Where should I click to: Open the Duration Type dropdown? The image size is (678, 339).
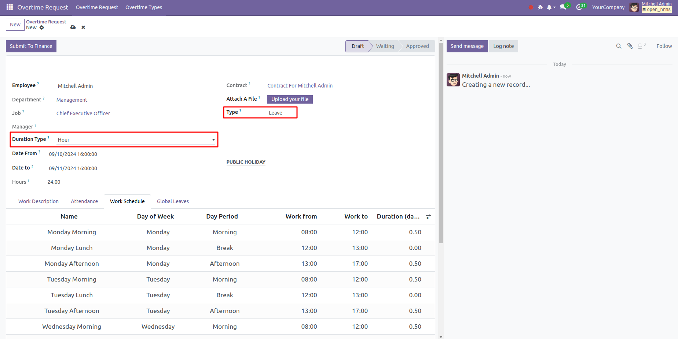coord(136,140)
